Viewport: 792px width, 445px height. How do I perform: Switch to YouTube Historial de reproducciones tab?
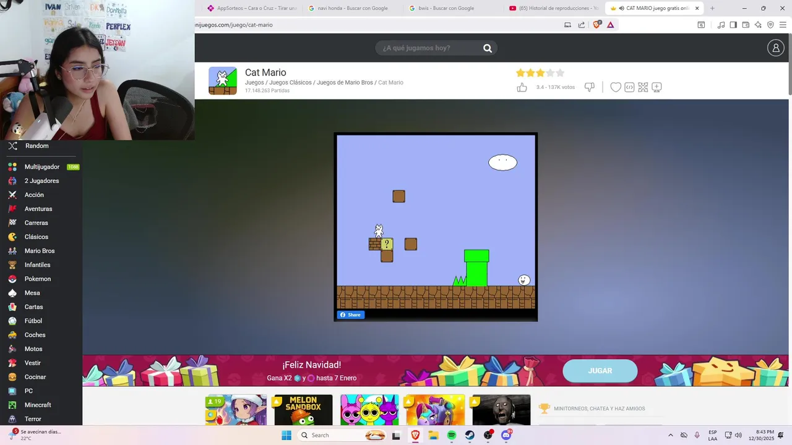pos(553,8)
